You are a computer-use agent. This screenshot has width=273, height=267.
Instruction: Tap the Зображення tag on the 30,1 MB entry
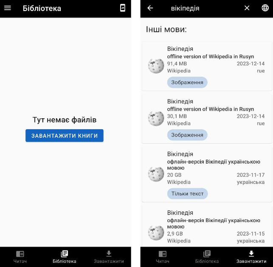tap(187, 135)
